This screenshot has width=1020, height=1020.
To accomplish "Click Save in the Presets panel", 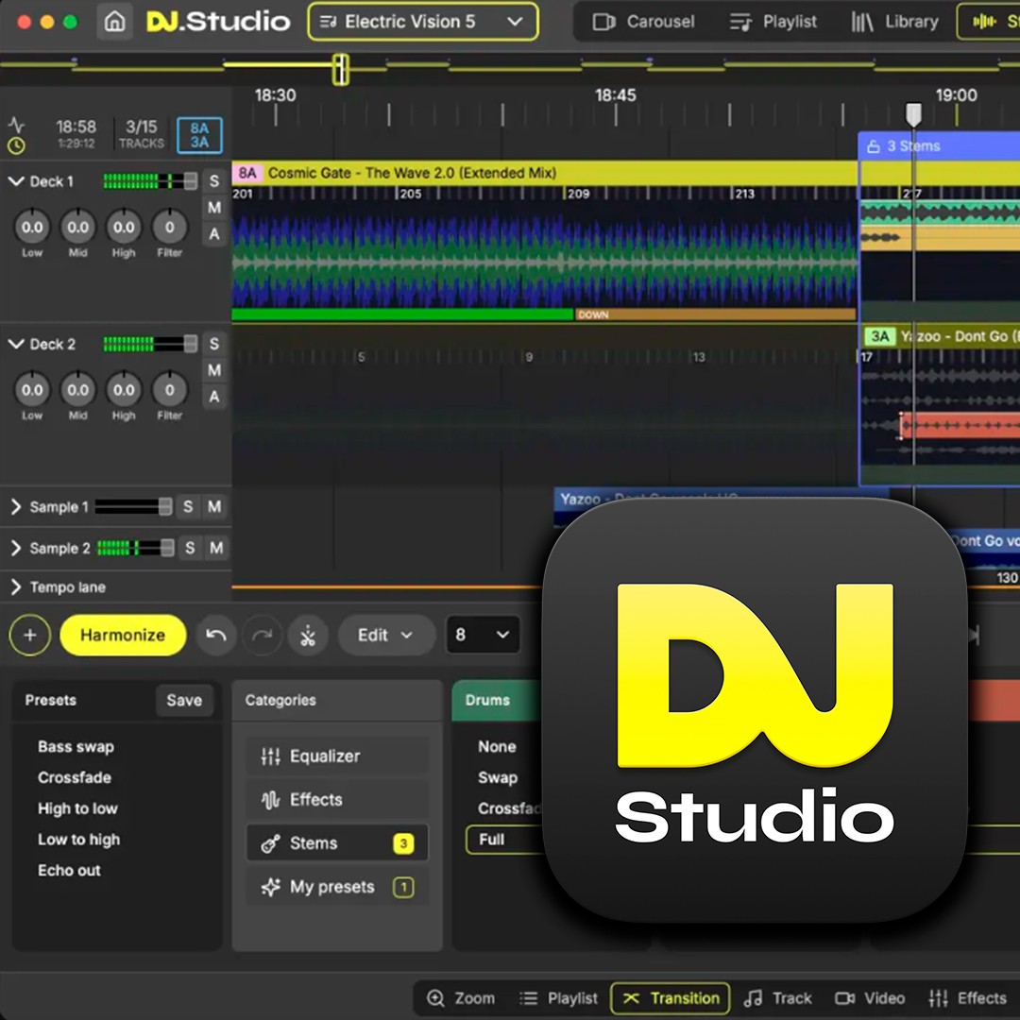I will point(184,701).
